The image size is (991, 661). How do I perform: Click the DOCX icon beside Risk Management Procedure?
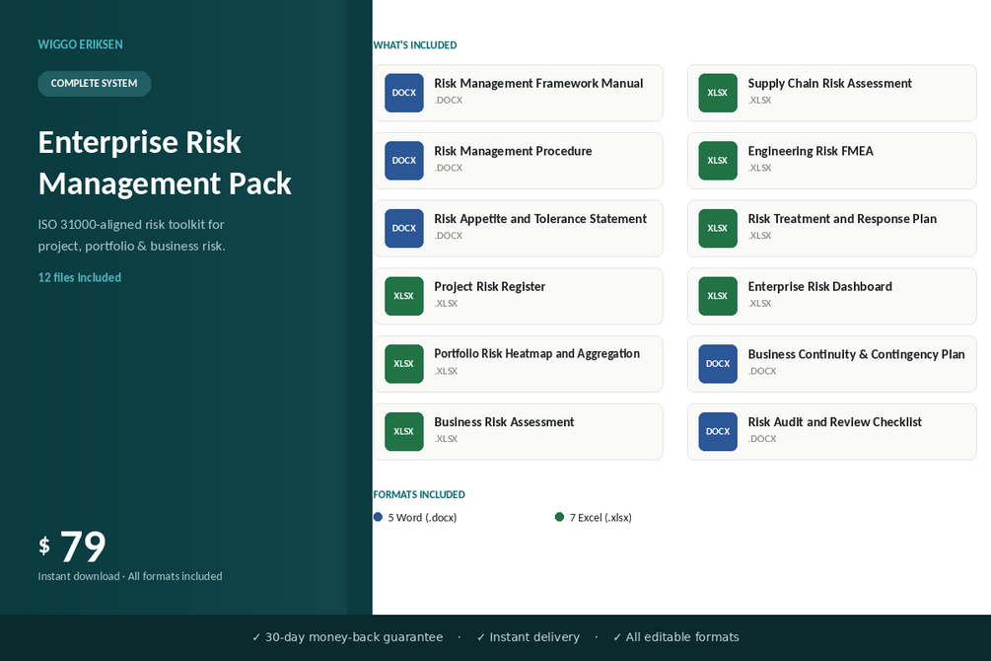pos(404,160)
